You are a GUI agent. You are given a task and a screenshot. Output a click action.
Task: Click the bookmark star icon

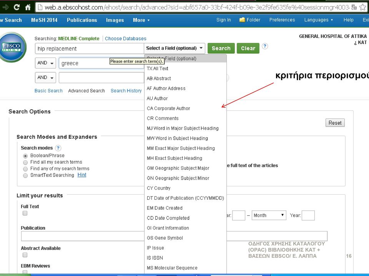click(362, 8)
